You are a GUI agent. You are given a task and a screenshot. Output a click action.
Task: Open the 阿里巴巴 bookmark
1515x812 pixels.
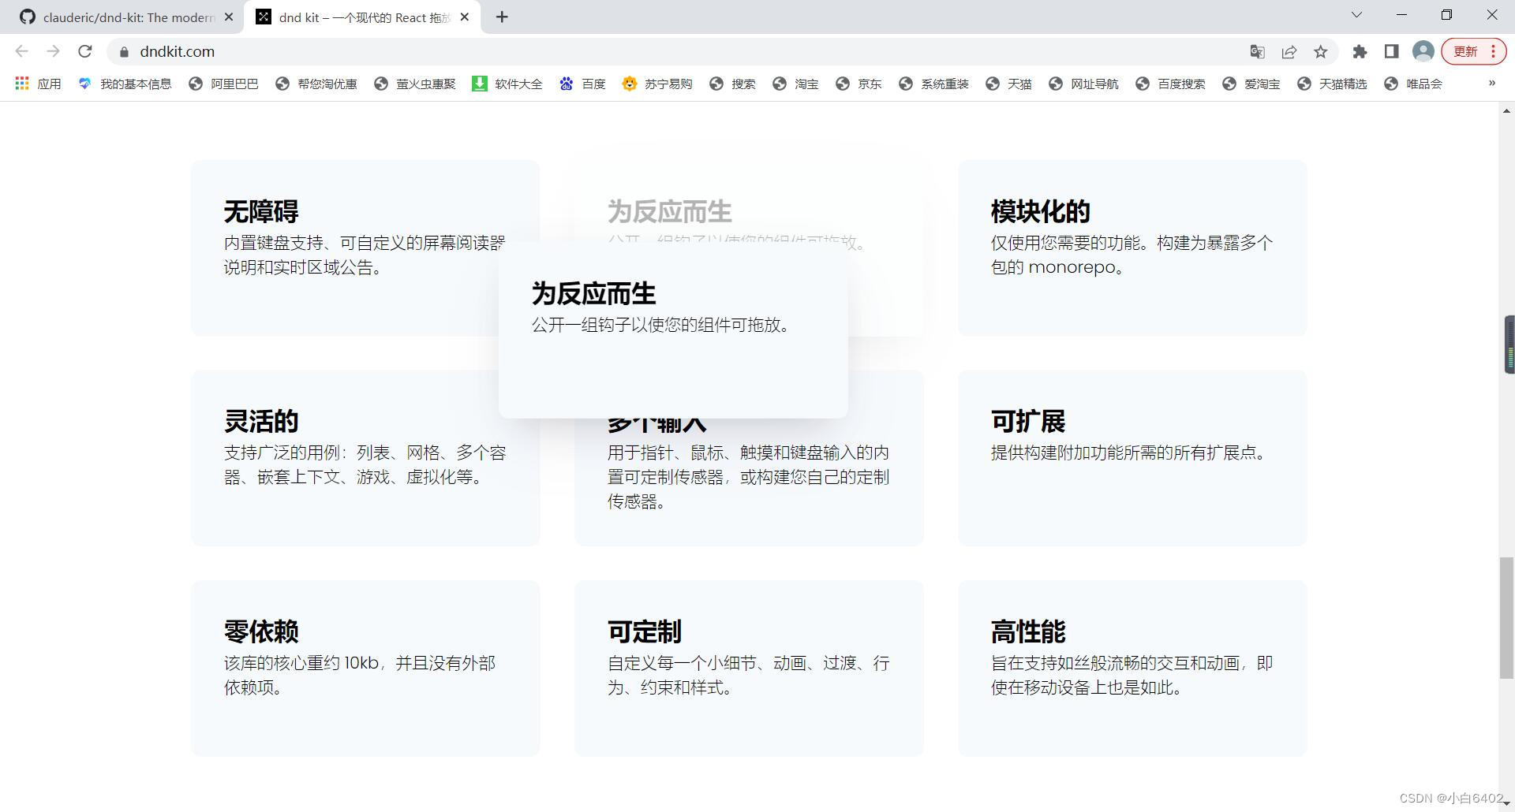coord(223,84)
